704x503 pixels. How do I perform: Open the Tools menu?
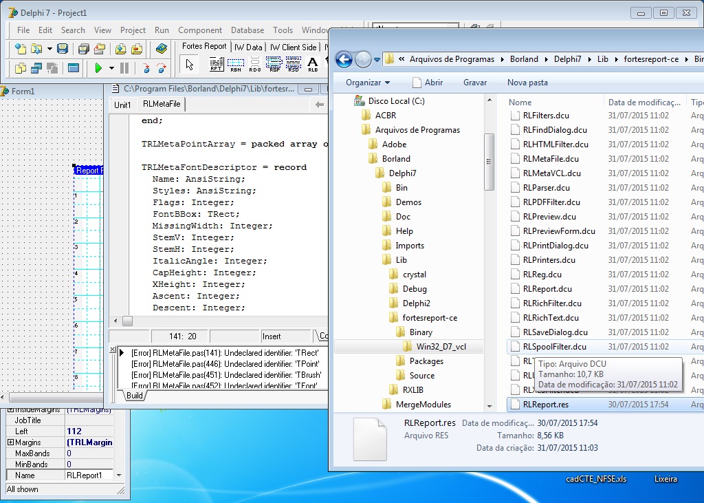click(x=283, y=30)
